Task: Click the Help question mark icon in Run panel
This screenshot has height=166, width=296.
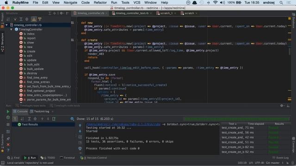Action: (8, 150)
